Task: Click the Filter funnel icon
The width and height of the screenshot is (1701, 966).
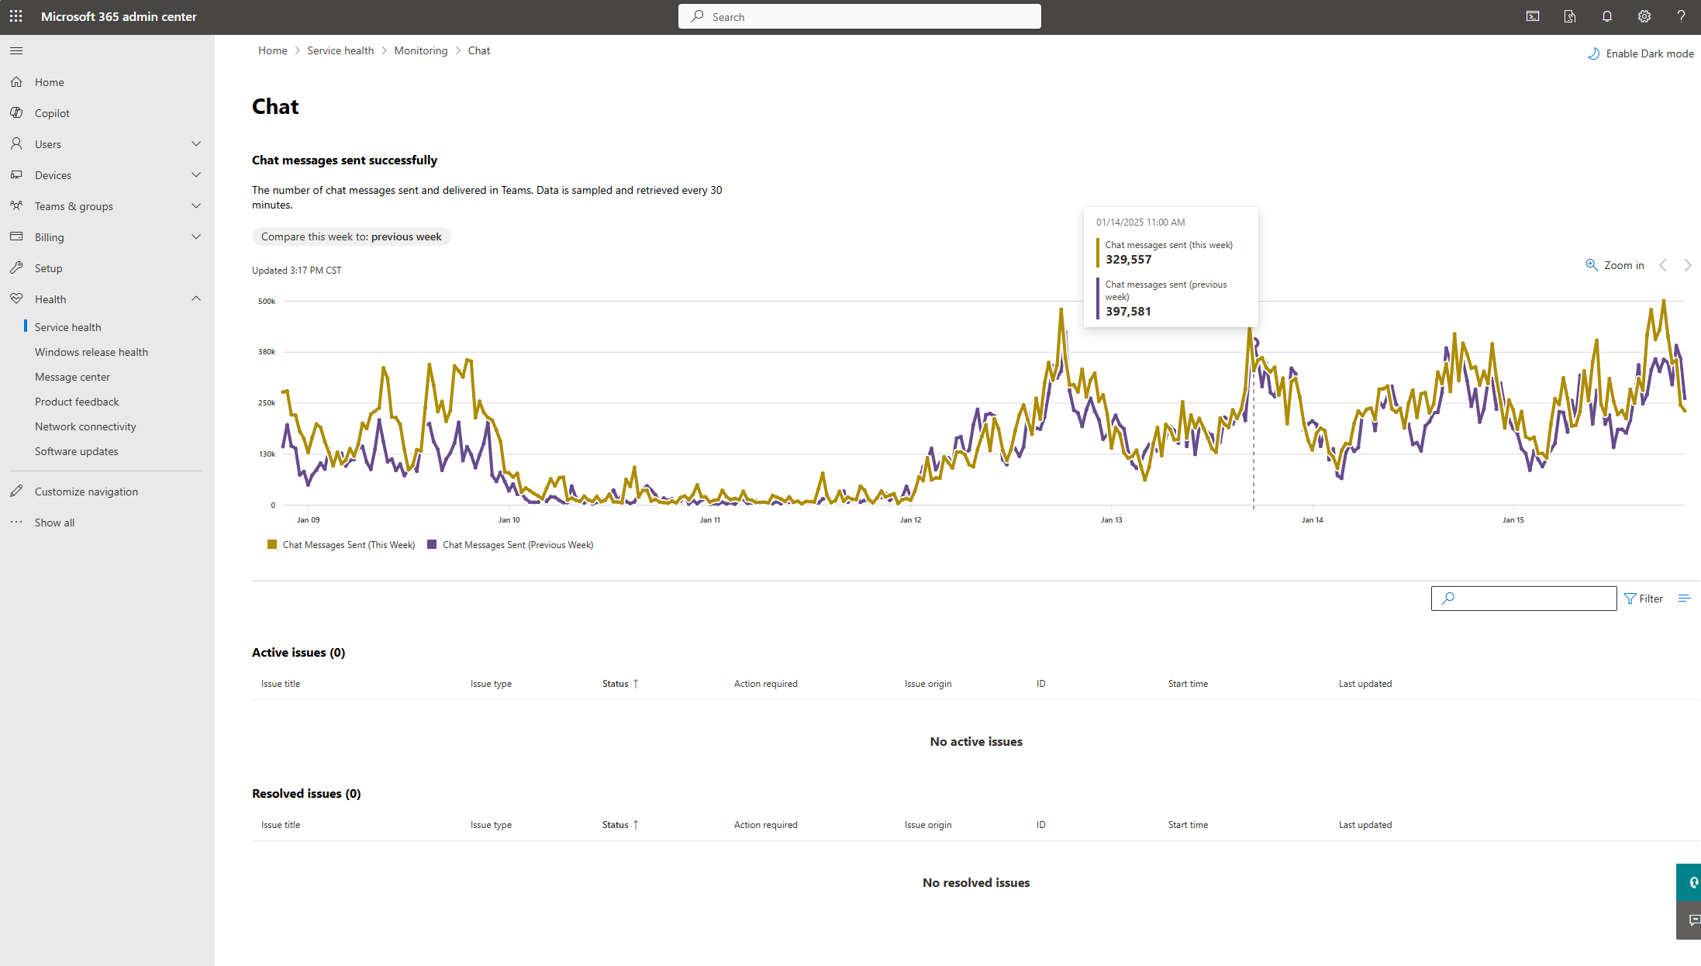Action: tap(1630, 599)
